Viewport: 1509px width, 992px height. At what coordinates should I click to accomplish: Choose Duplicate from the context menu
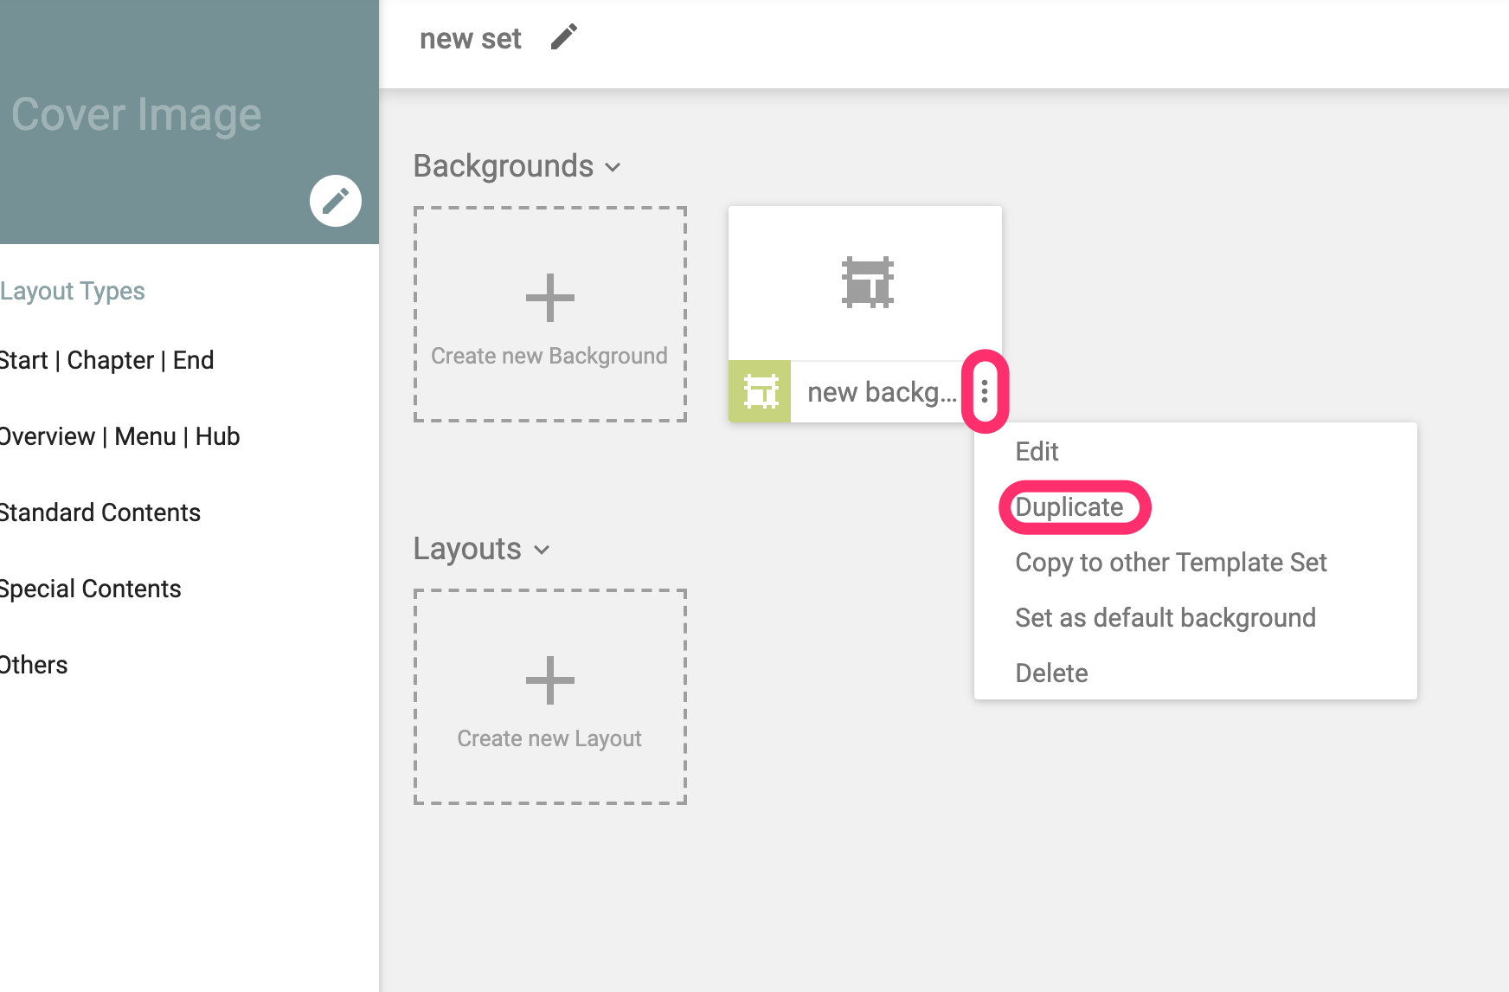point(1069,507)
